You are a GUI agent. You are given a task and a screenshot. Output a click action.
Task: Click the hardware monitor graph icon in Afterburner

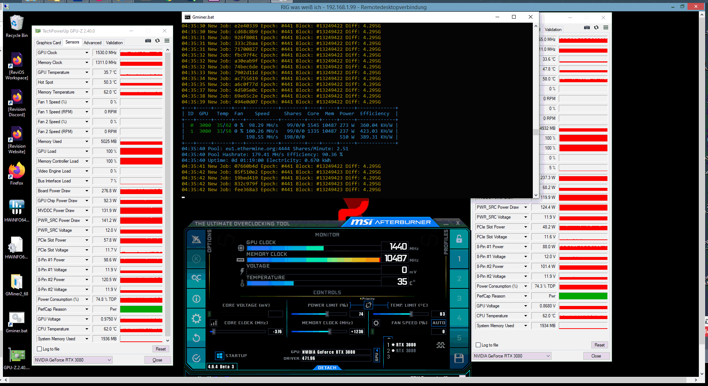(x=441, y=345)
